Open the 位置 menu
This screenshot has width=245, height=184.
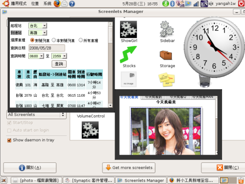click(x=35, y=3)
